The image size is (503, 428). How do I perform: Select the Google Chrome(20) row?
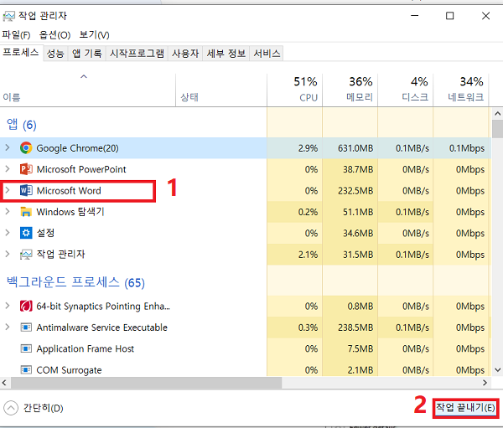point(246,147)
